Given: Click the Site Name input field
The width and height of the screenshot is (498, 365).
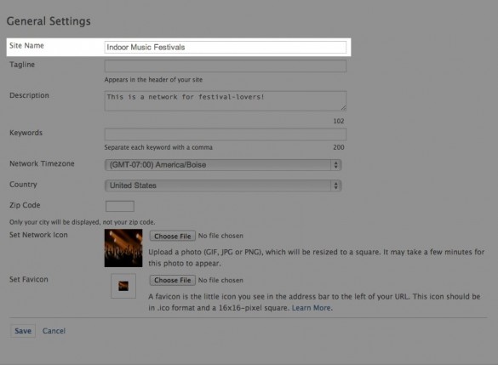Looking at the screenshot, I should (226, 48).
